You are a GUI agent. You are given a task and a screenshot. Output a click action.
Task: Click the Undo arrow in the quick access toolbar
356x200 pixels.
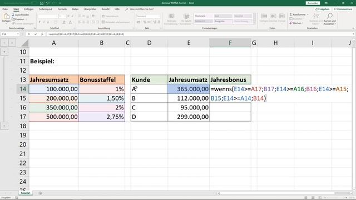pyautogui.click(x=47, y=3)
